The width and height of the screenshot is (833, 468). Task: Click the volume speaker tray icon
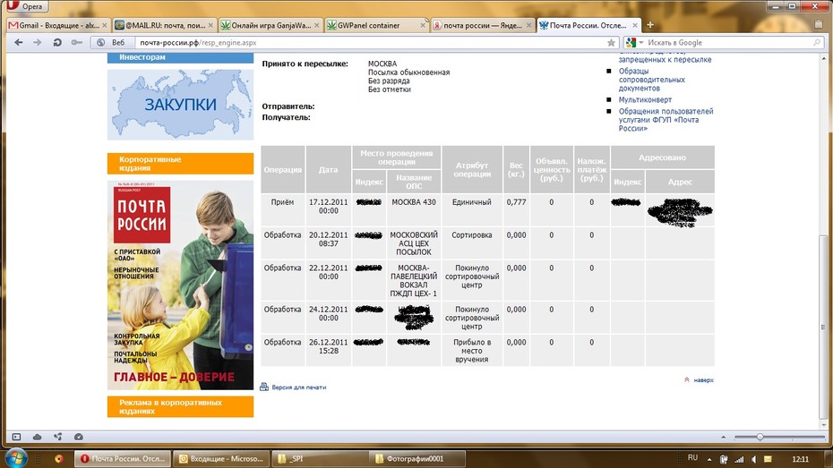click(x=754, y=459)
